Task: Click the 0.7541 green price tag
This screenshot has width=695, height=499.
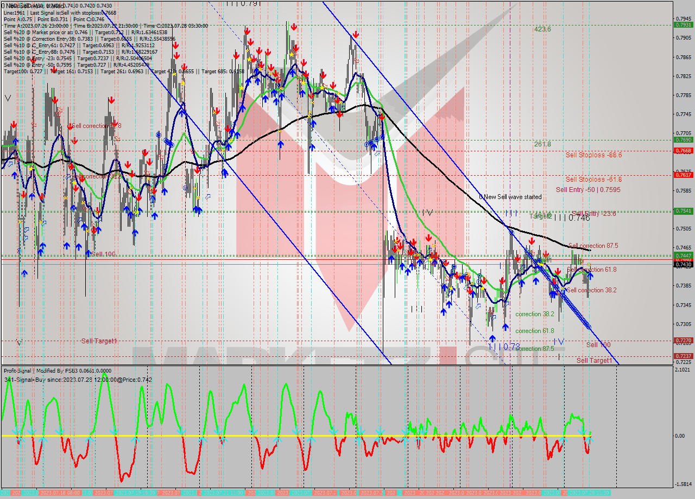Action: [683, 211]
